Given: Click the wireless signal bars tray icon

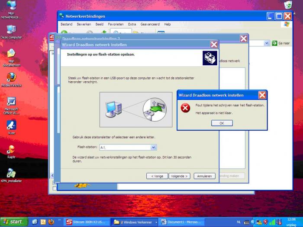Looking at the screenshot, I should (272, 222).
